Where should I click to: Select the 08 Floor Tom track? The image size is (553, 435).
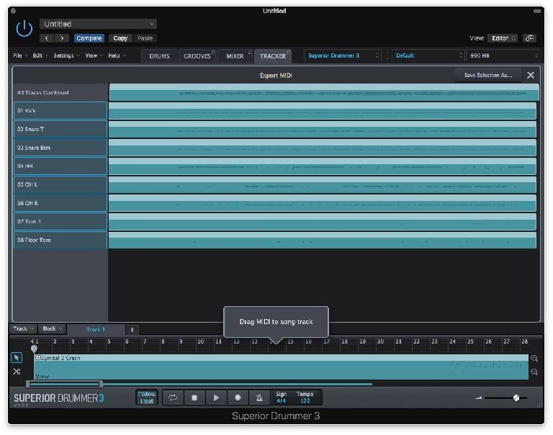pos(60,240)
